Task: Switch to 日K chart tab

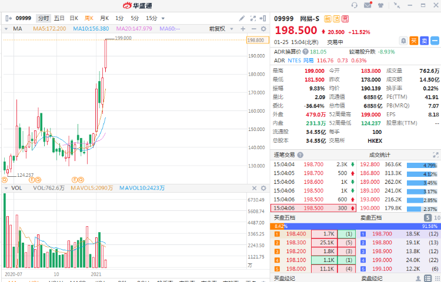Action: [x=74, y=18]
